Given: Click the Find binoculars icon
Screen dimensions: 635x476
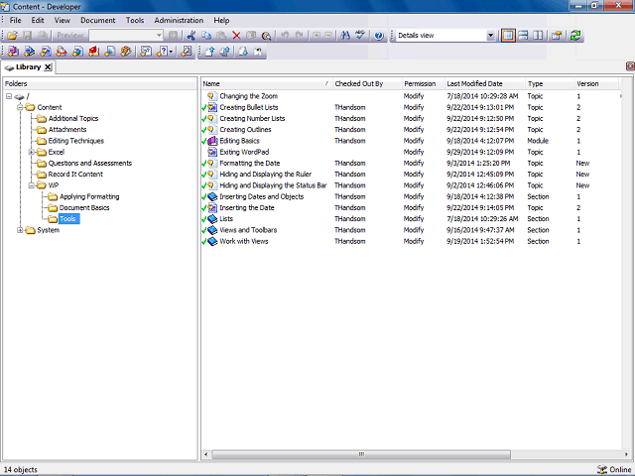Looking at the screenshot, I should click(x=345, y=36).
